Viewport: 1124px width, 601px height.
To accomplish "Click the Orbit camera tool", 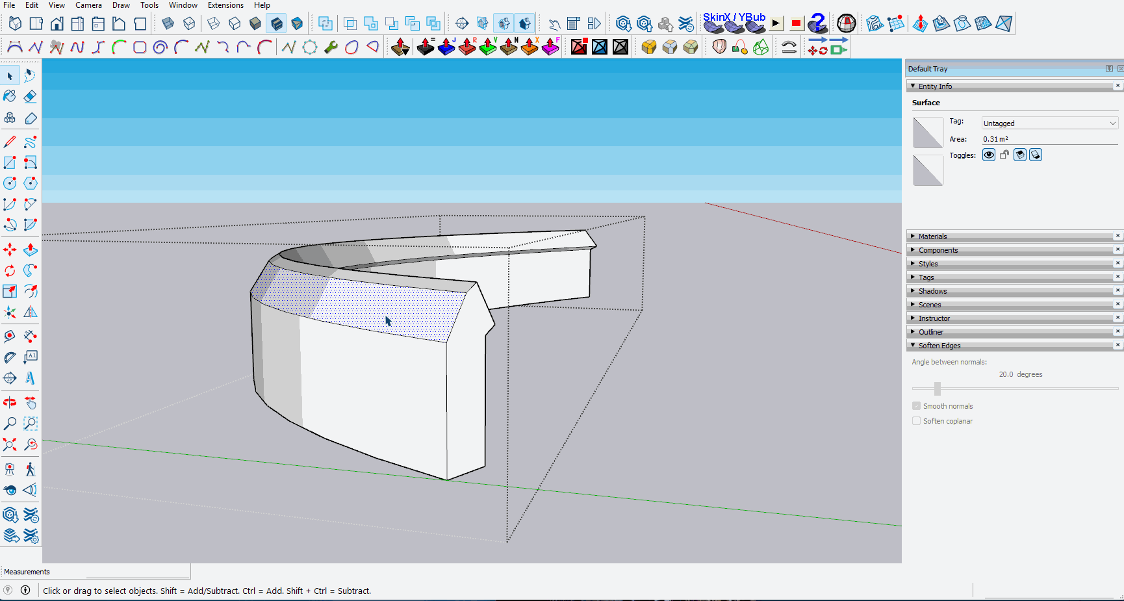I will click(x=10, y=402).
